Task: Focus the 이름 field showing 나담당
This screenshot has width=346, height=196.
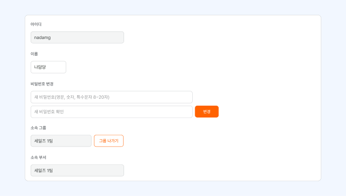Action: pyautogui.click(x=48, y=67)
